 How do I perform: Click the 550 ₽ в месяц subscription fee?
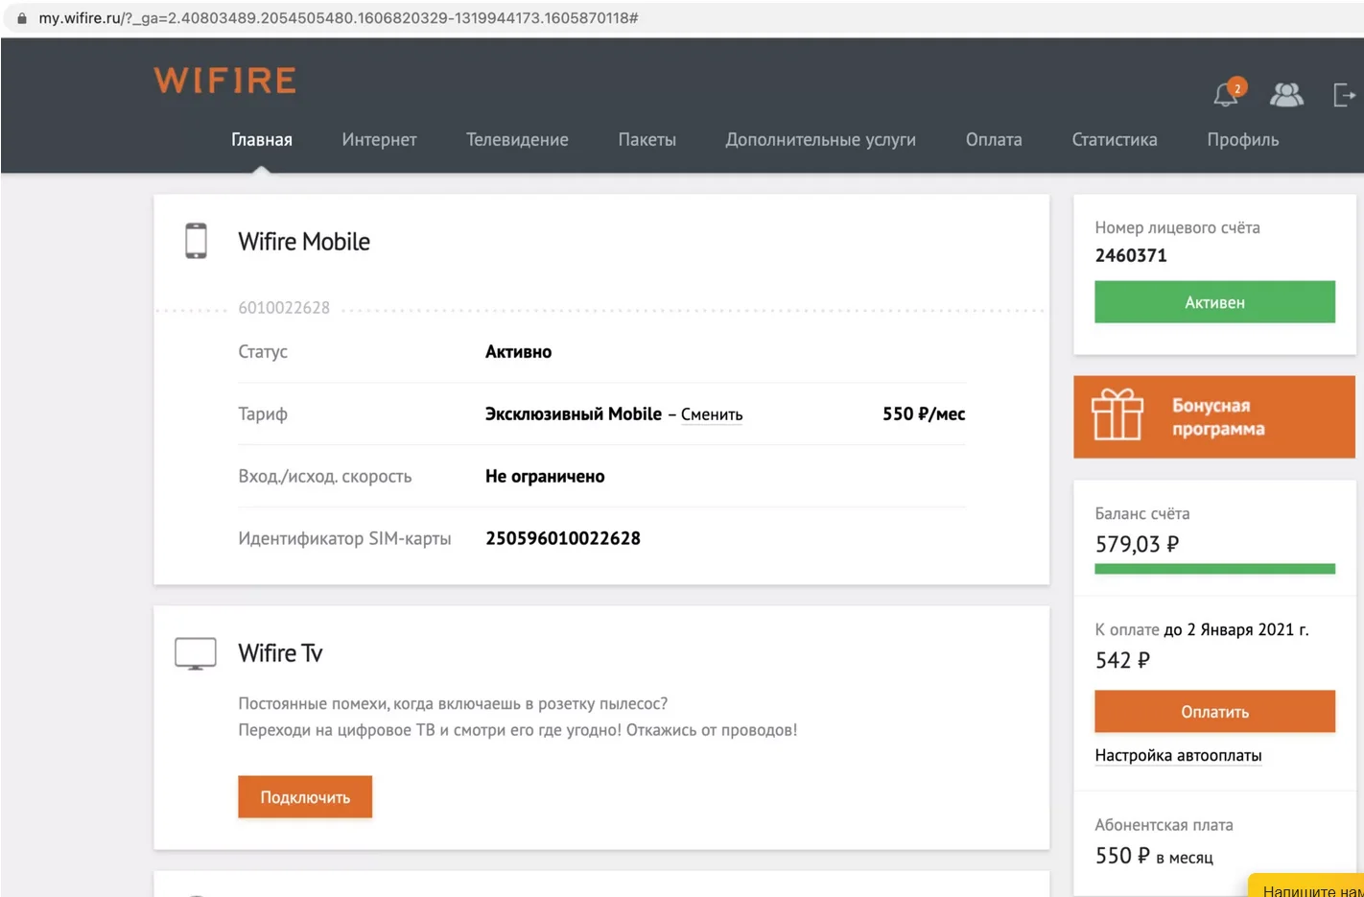click(x=1154, y=856)
